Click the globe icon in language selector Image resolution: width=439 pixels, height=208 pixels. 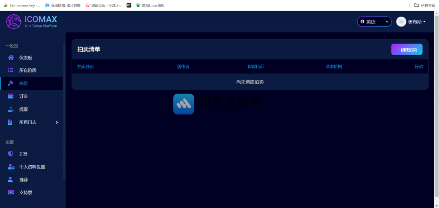coord(362,22)
